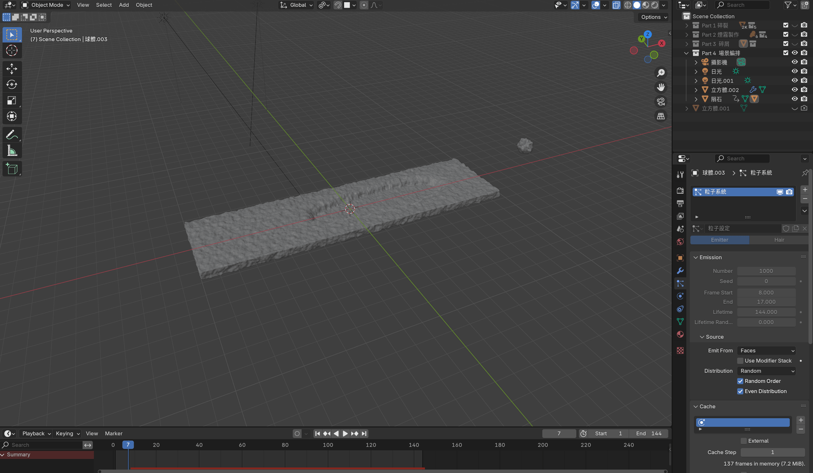
Task: Disable the Even Distribution checkbox
Action: pyautogui.click(x=740, y=391)
